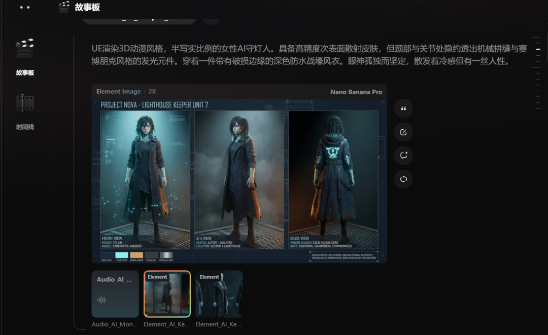This screenshot has width=548, height=335.
Task: Click the quote icon beside the element image
Action: coord(403,108)
